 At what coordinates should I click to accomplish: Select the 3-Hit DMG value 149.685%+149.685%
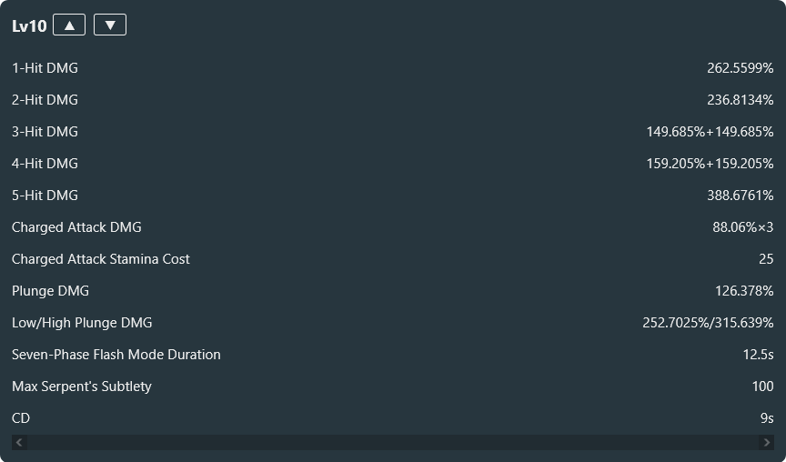pyautogui.click(x=710, y=132)
